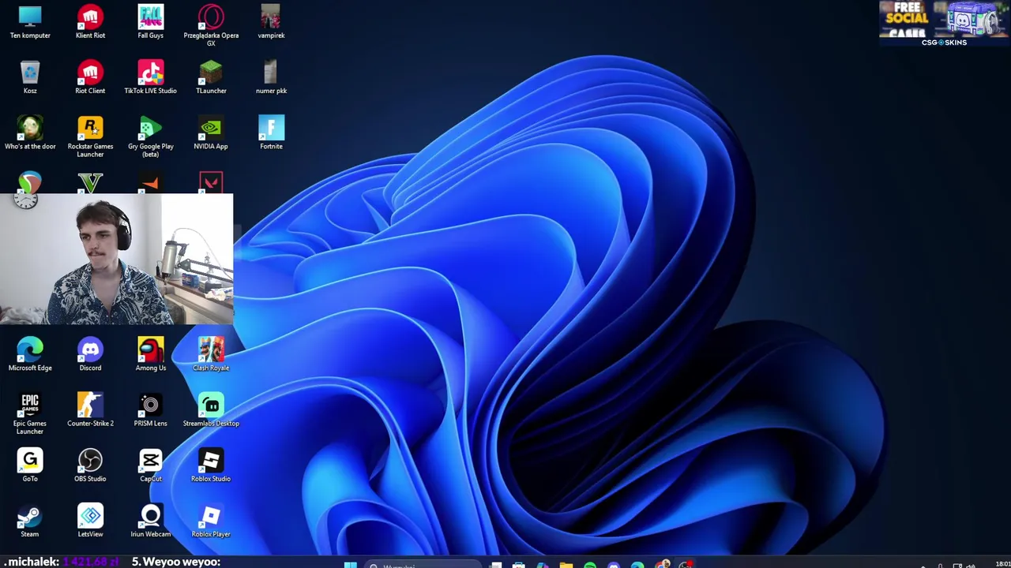
Task: Open Przeglądarka Opera GX shortcut
Action: (211, 25)
